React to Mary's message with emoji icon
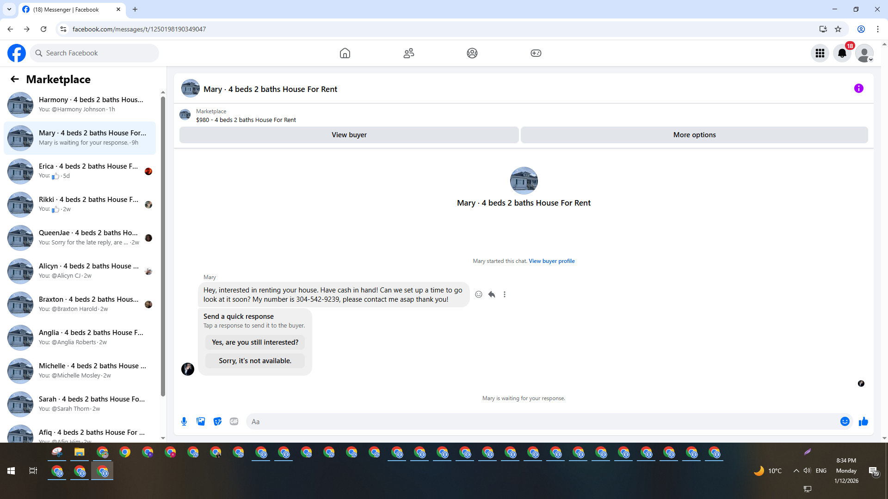Image resolution: width=888 pixels, height=499 pixels. (479, 294)
